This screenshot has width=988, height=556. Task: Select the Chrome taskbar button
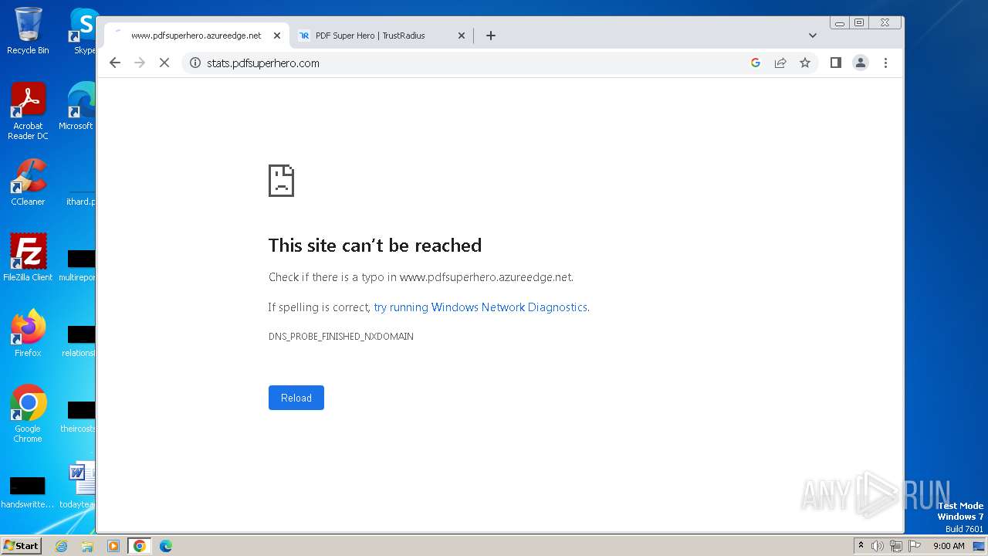click(x=139, y=546)
